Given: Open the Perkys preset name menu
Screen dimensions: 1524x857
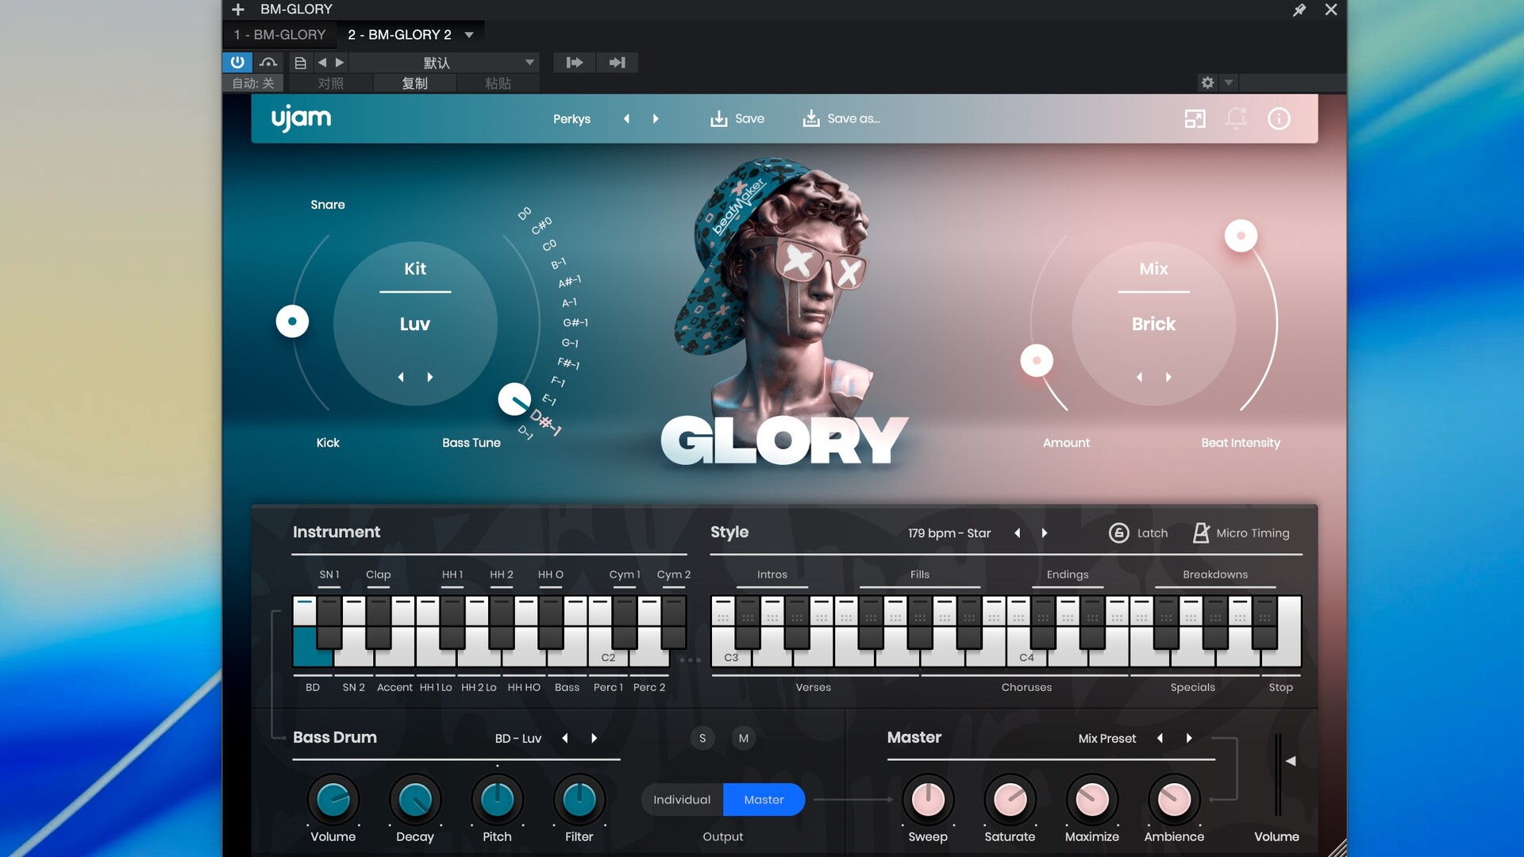Looking at the screenshot, I should [x=571, y=119].
